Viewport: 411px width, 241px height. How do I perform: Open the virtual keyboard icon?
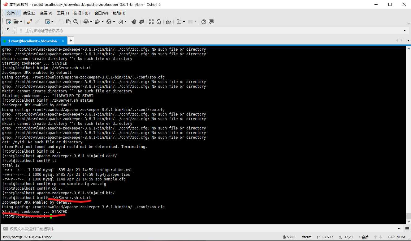click(169, 22)
